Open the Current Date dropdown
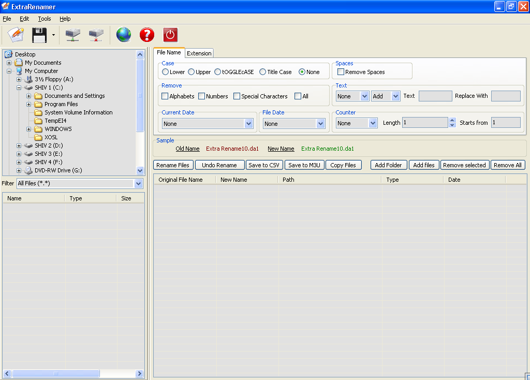 tap(249, 124)
